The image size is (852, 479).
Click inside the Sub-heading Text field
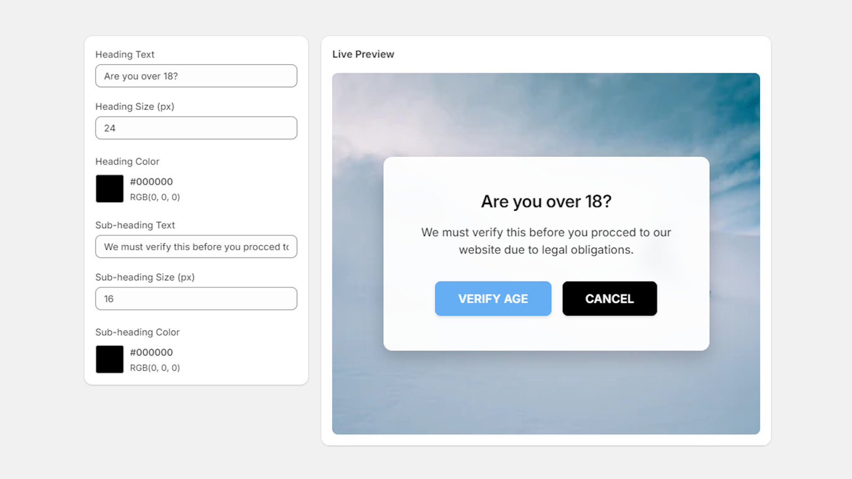(x=196, y=246)
